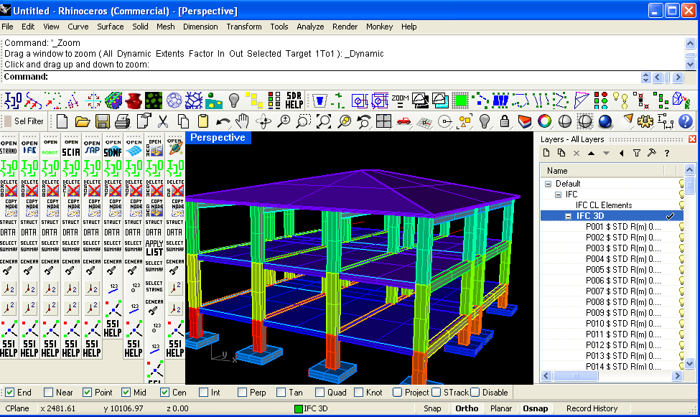Select the IFC CL Elements layer
This screenshot has width=700, height=417.
(x=604, y=205)
